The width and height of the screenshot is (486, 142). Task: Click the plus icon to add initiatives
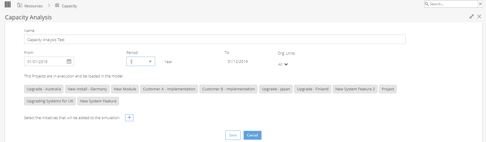click(129, 118)
